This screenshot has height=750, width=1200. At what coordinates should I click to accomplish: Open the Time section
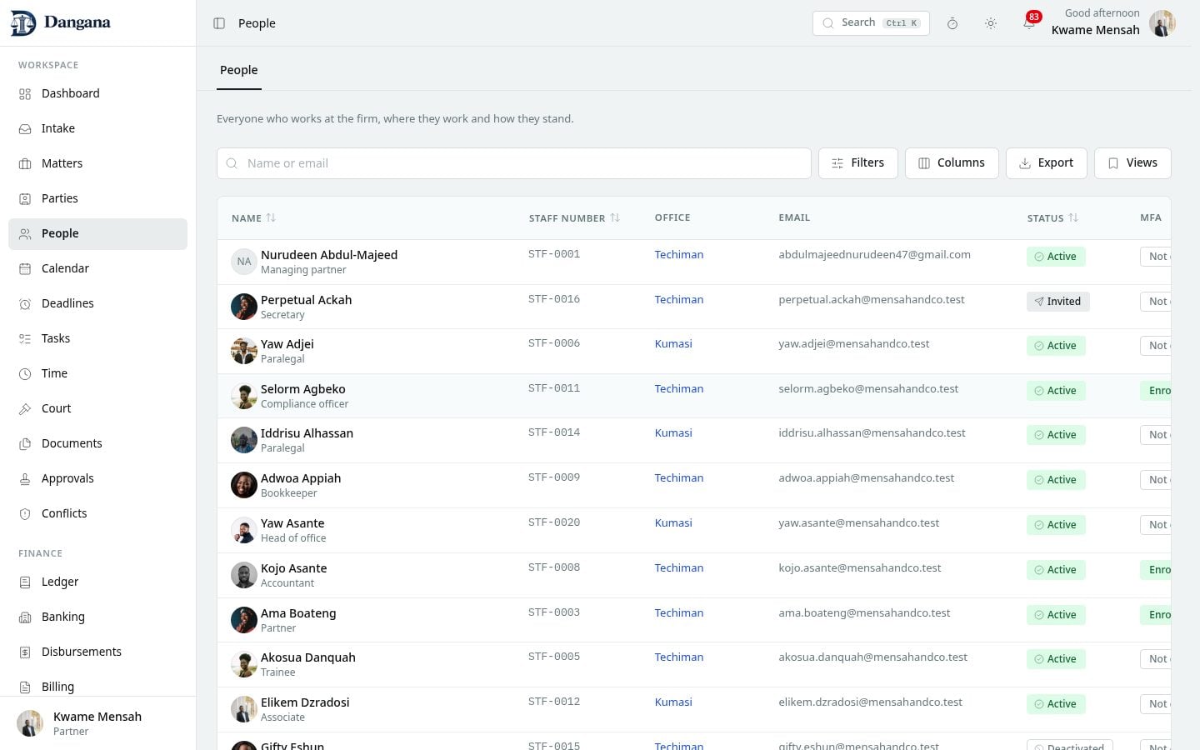tap(97, 373)
